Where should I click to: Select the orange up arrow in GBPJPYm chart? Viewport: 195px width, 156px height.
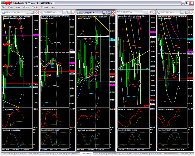tap(126, 101)
